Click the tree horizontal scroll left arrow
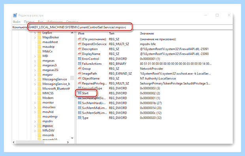 14,142
